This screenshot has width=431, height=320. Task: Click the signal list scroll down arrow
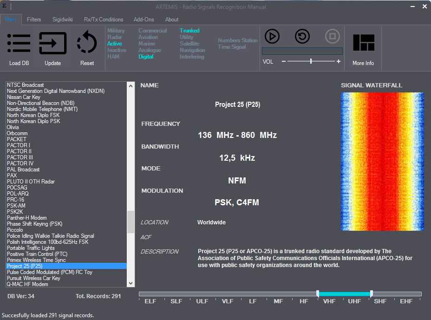[x=131, y=283]
